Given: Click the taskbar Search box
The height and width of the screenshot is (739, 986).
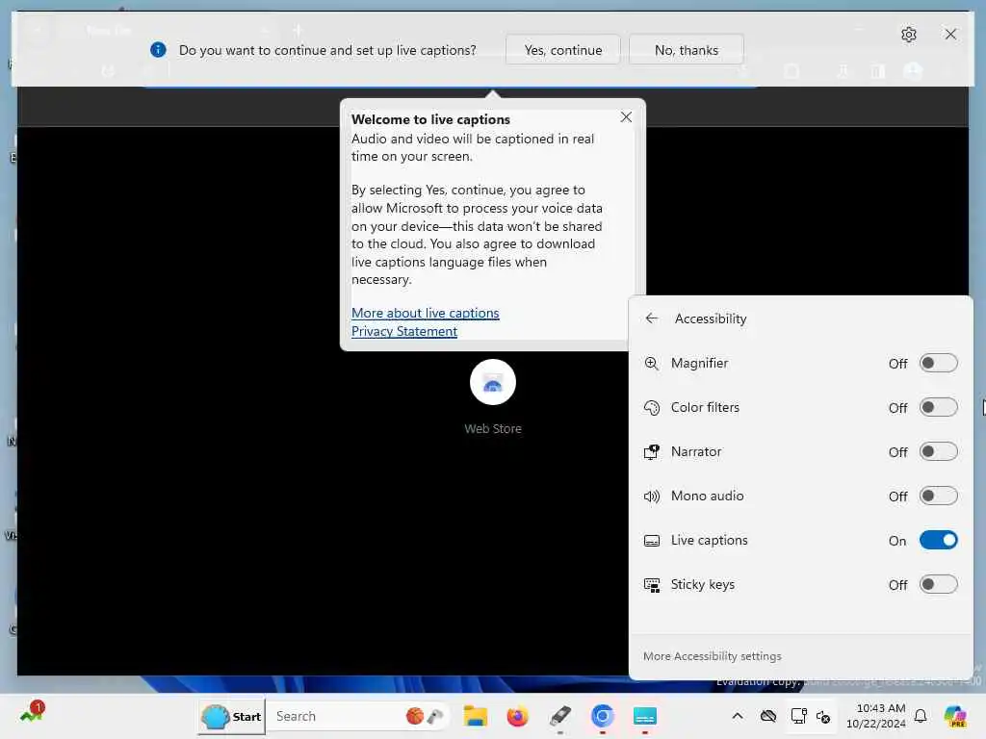Looking at the screenshot, I should pos(358,716).
